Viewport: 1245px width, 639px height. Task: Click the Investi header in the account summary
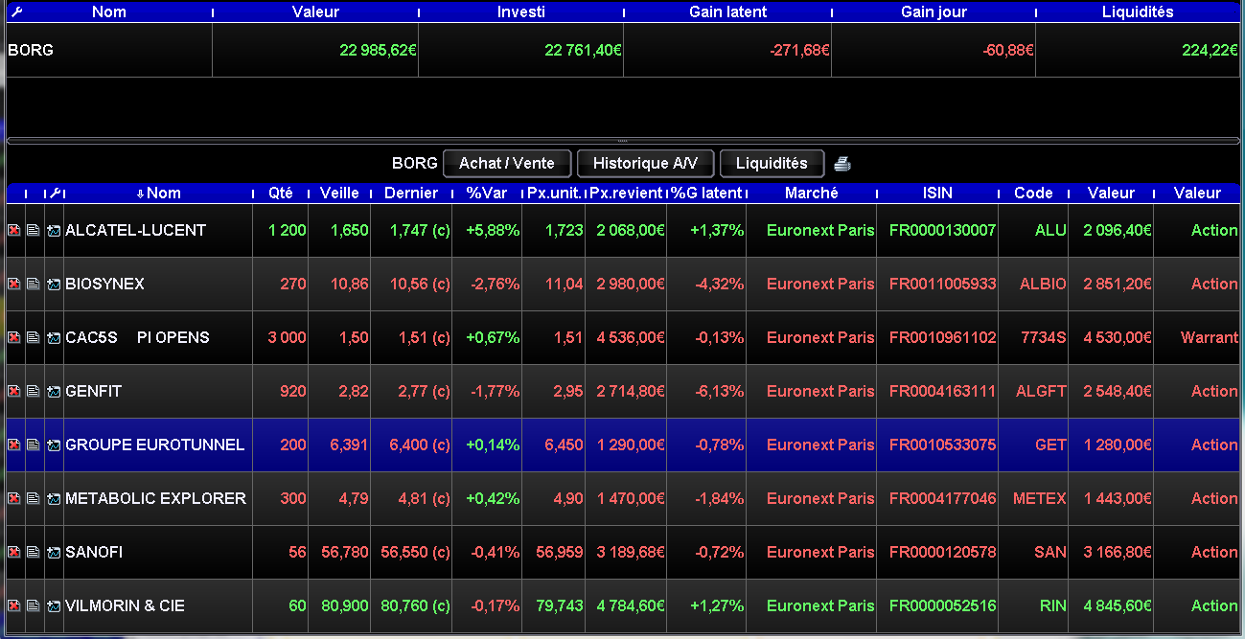[521, 12]
